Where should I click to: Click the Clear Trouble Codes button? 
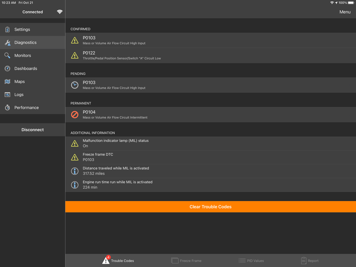point(210,207)
